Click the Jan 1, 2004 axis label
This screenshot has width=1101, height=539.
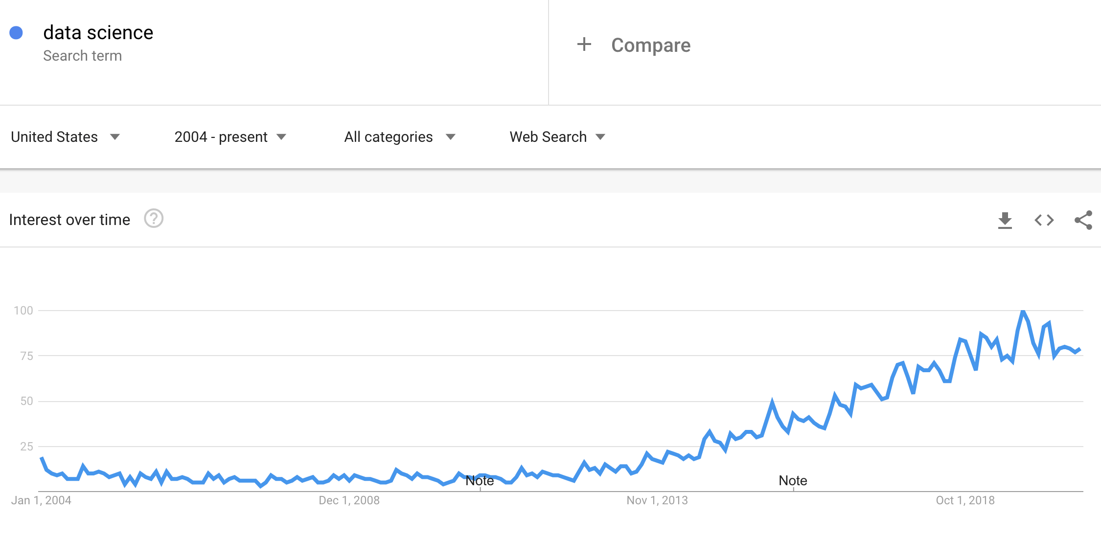(x=42, y=500)
